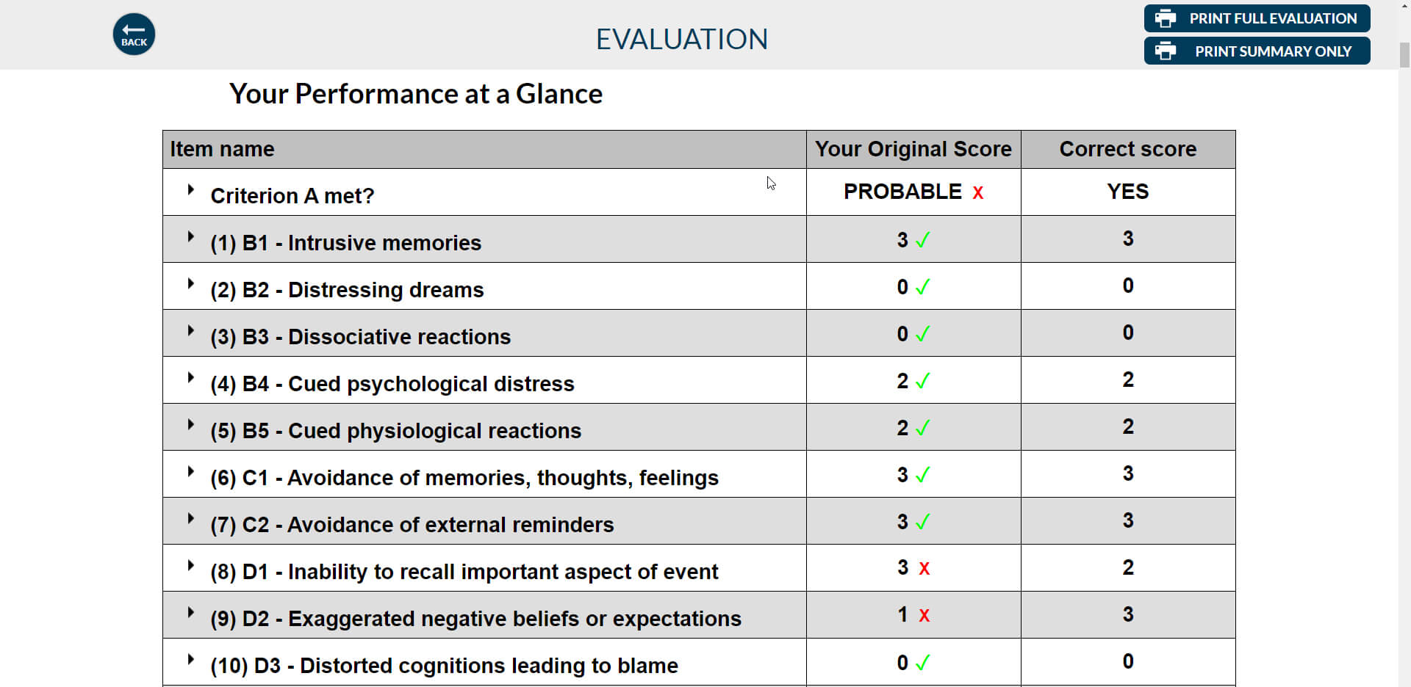
Task: Select the Item name column header
Action: (222, 149)
